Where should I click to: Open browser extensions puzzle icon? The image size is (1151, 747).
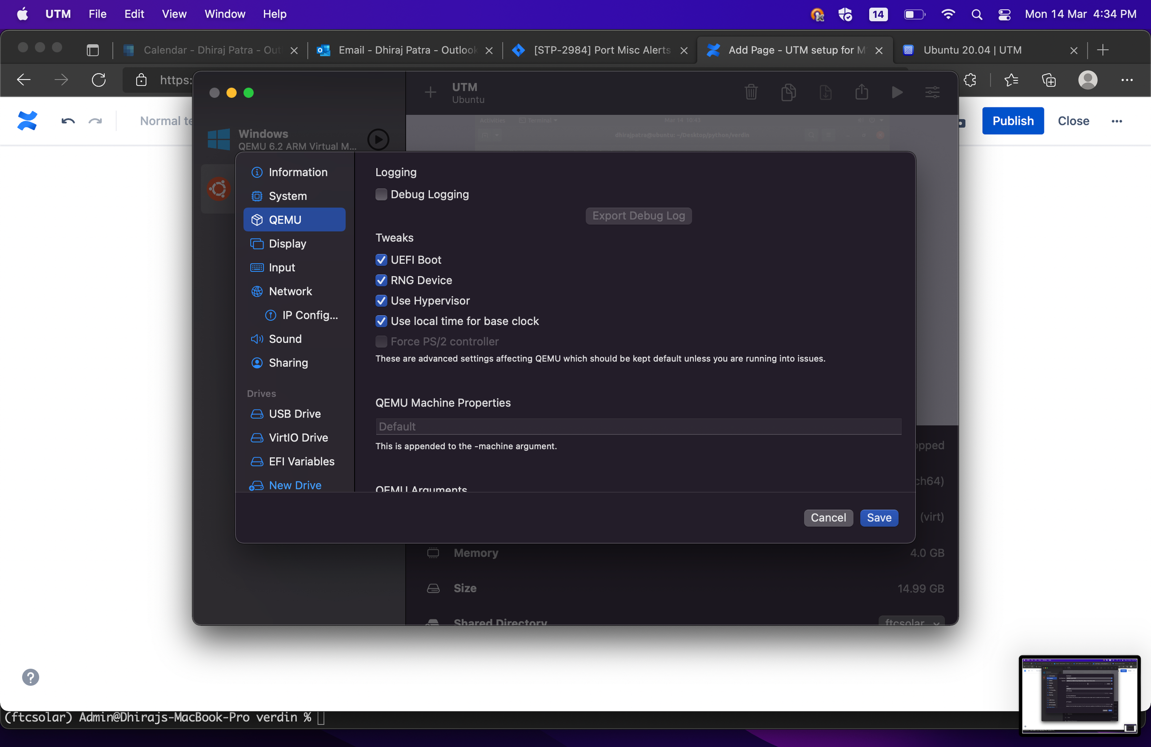[x=970, y=80]
